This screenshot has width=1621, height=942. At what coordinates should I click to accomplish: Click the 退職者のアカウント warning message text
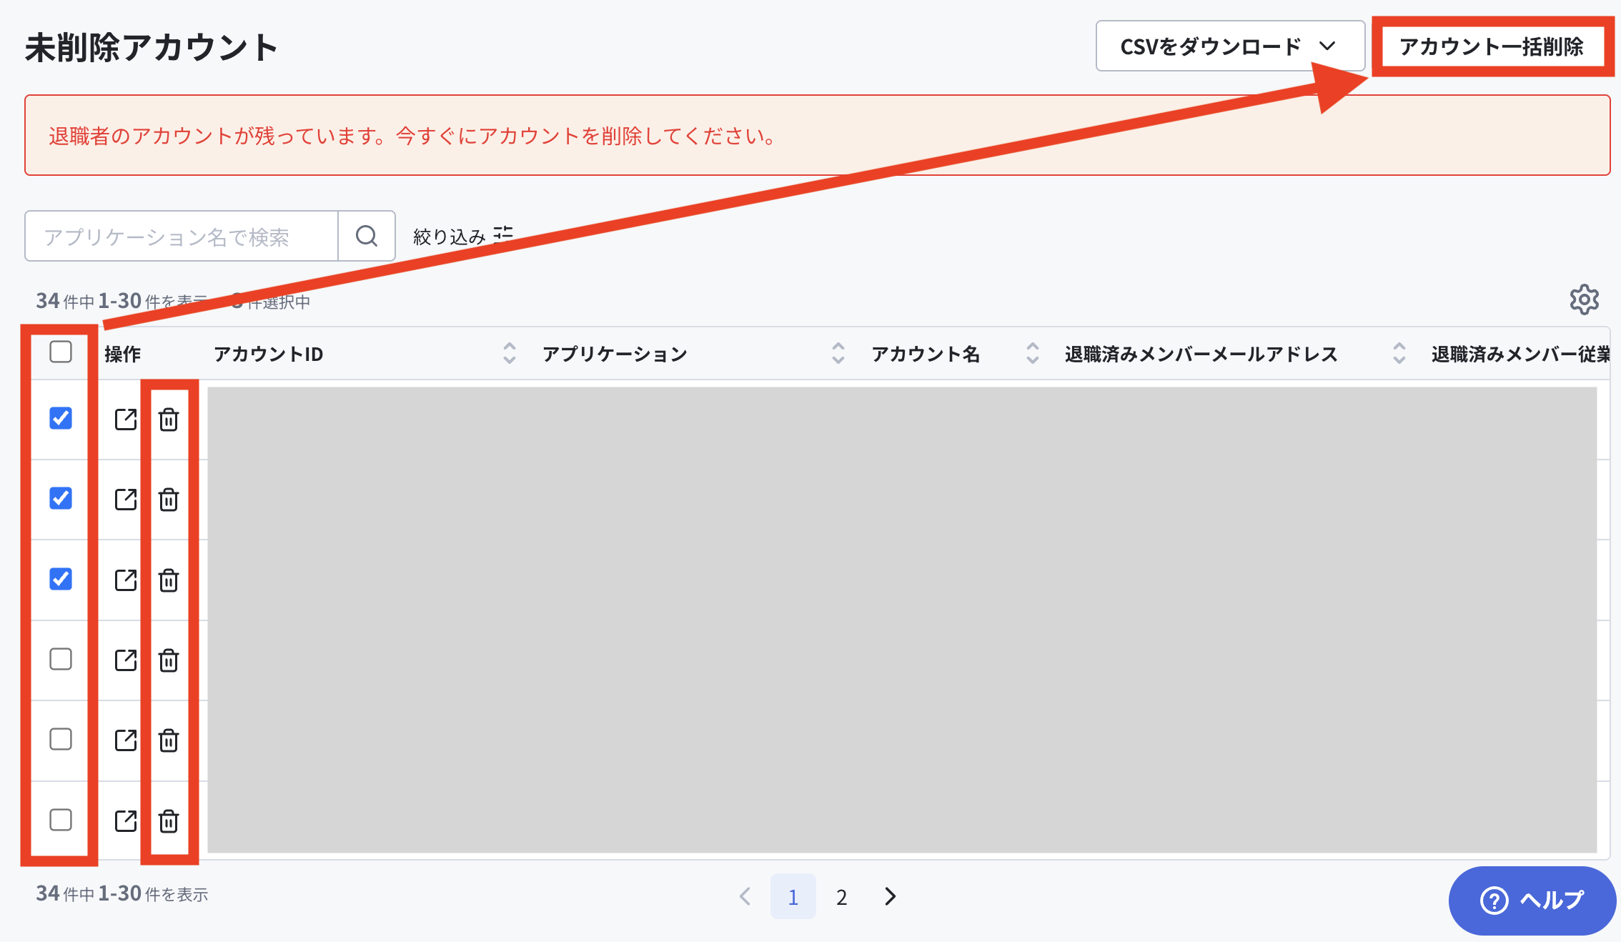pos(412,136)
